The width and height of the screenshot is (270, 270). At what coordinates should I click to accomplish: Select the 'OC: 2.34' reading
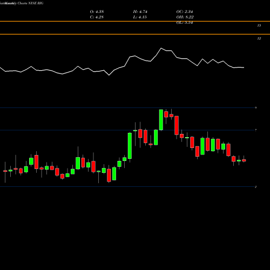[185, 12]
